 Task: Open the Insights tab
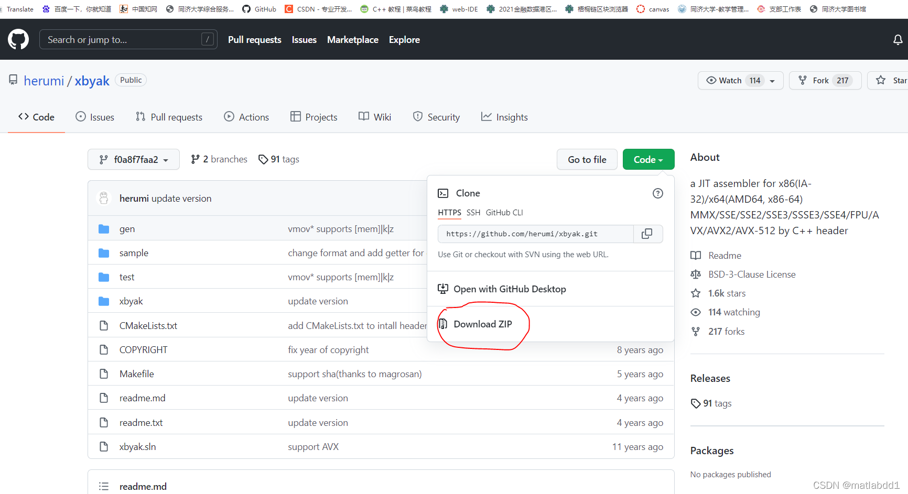pos(504,117)
